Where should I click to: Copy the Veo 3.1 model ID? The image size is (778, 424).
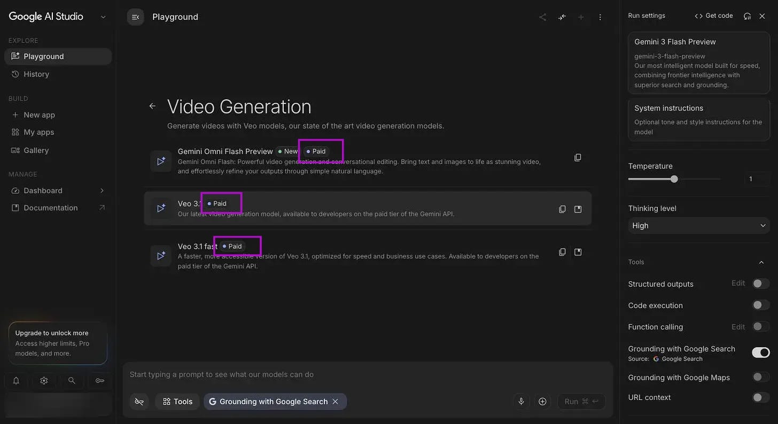tap(562, 209)
